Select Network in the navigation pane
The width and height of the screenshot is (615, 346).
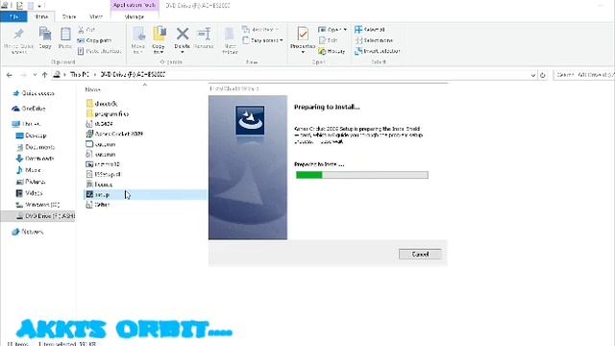pos(28,232)
